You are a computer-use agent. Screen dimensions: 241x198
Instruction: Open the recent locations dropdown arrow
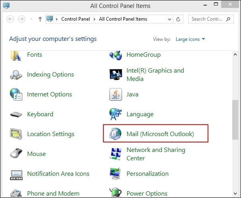[x=31, y=19]
